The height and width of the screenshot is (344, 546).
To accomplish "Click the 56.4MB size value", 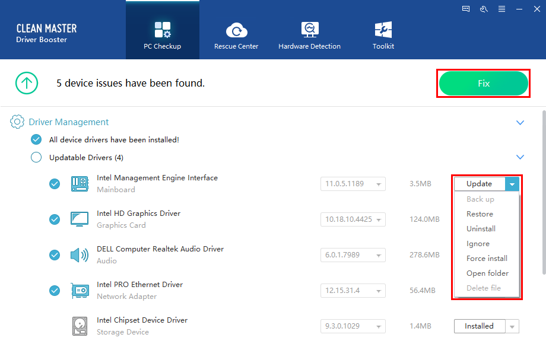I will pyautogui.click(x=423, y=291).
